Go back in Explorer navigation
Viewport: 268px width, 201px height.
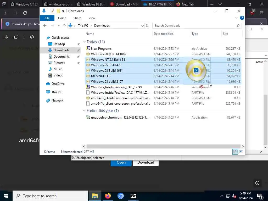[x=45, y=26]
